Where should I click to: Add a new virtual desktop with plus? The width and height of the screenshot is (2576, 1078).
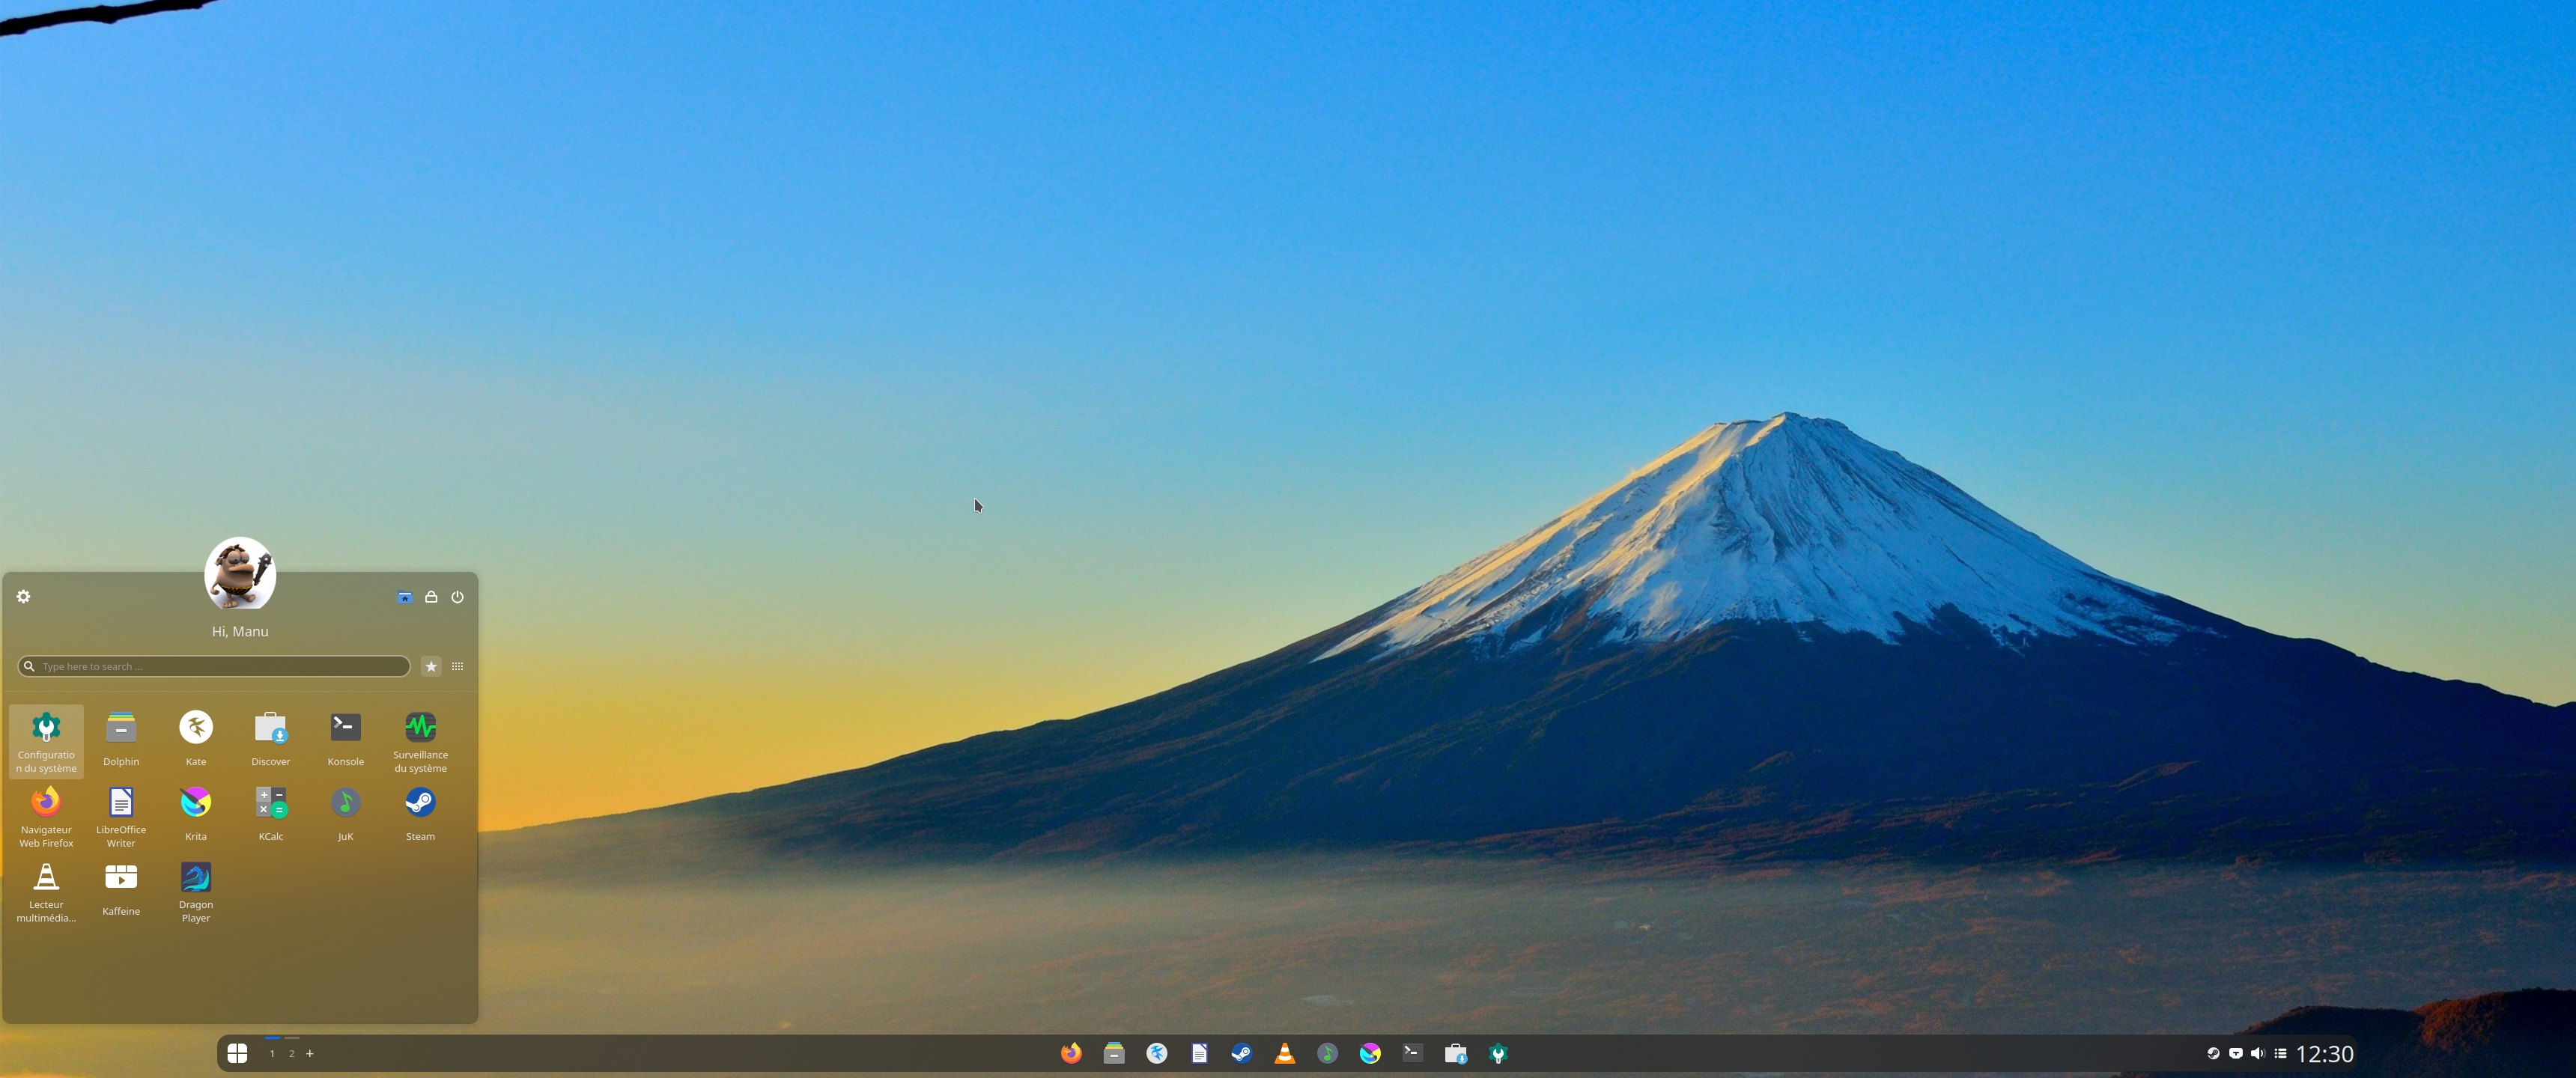310,1053
